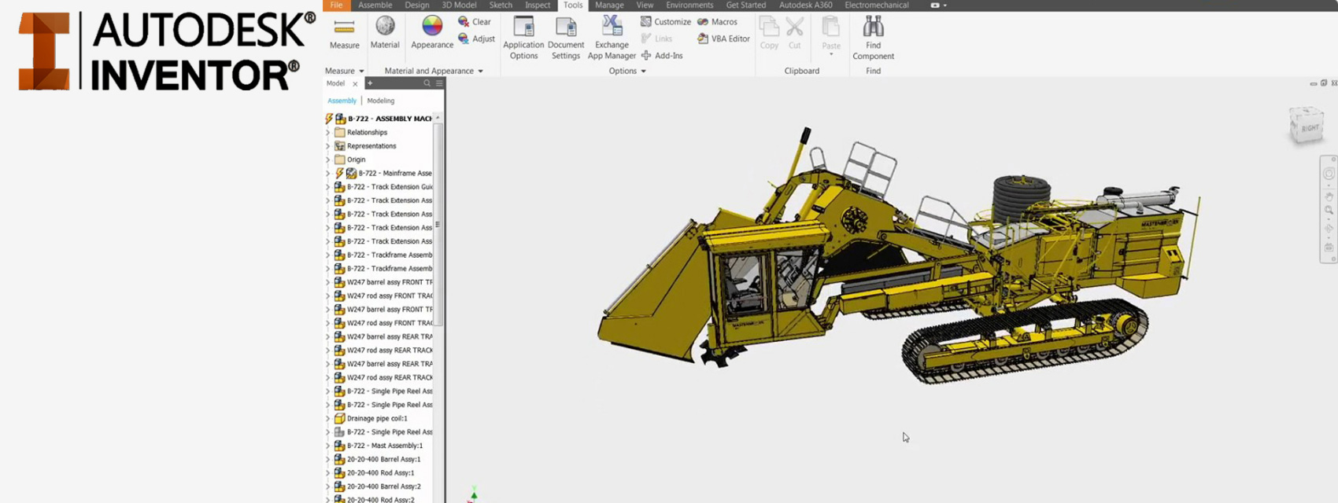Viewport: 1338px width, 503px height.
Task: Switch to the Modeling browser view
Action: pos(380,101)
